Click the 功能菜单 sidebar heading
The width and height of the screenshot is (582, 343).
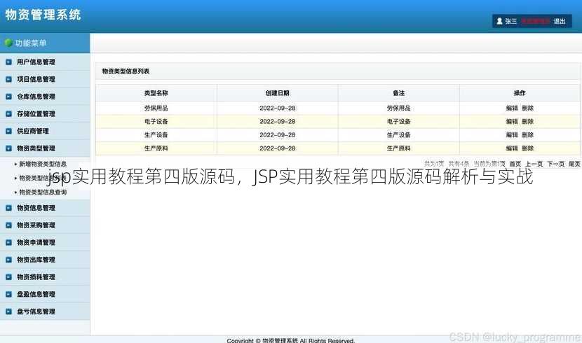[31, 43]
